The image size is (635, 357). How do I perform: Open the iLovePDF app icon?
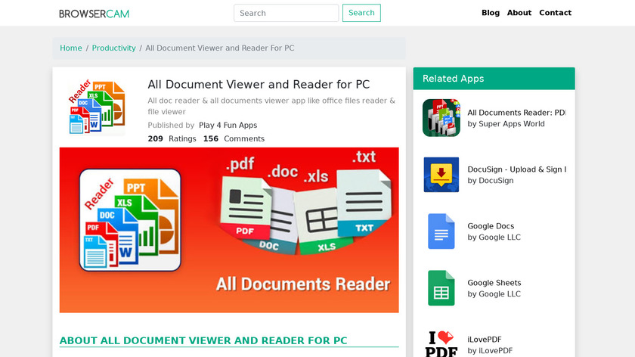(441, 344)
